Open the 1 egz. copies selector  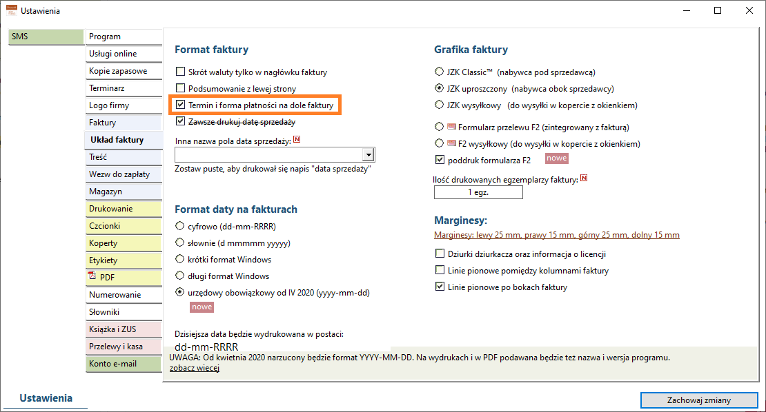click(x=478, y=192)
